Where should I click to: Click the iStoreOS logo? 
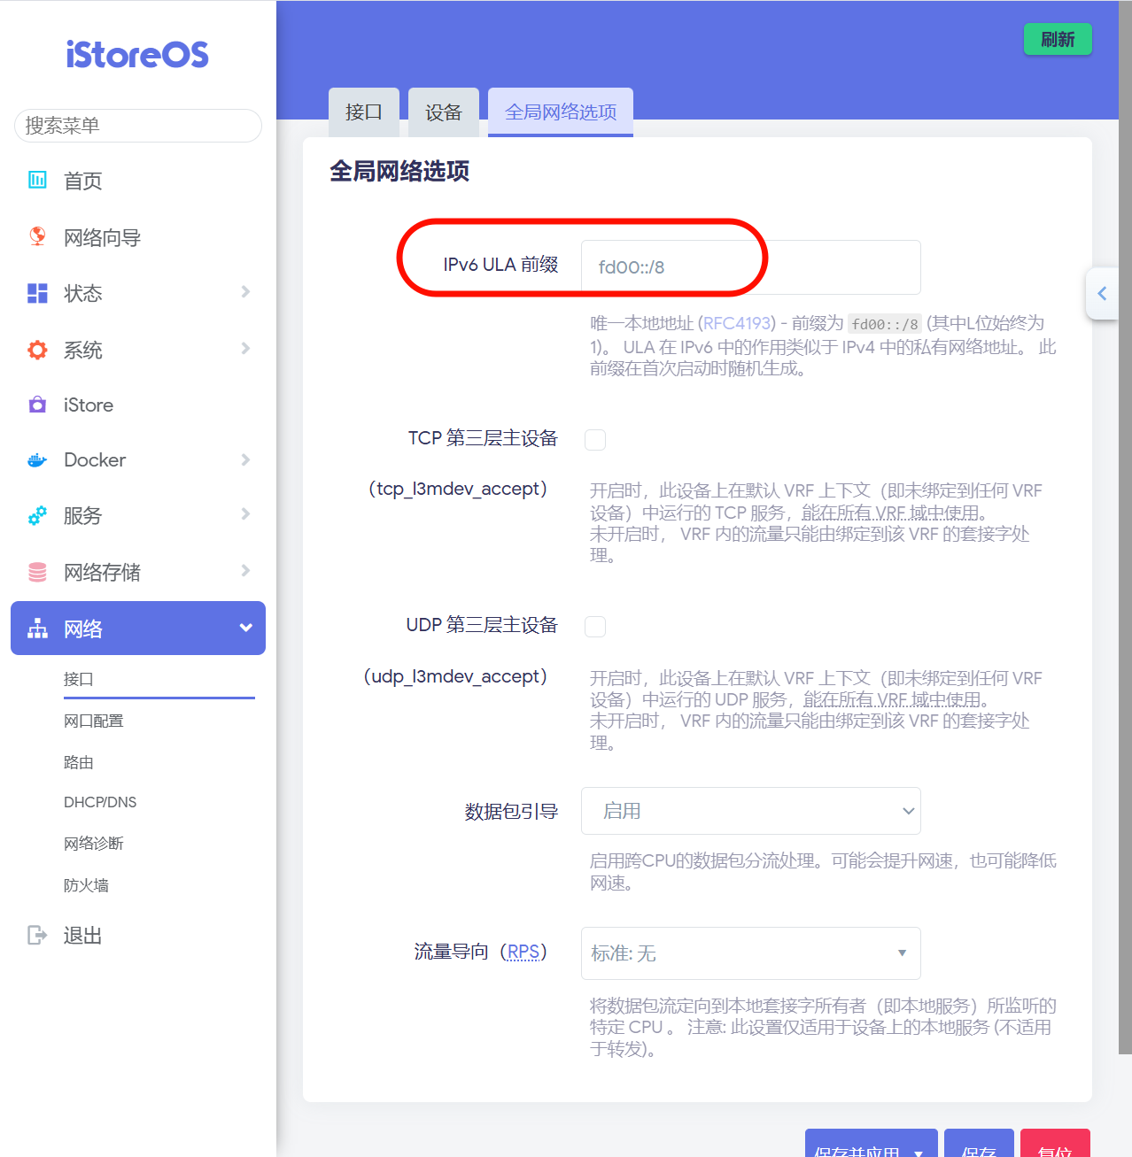pos(137,55)
